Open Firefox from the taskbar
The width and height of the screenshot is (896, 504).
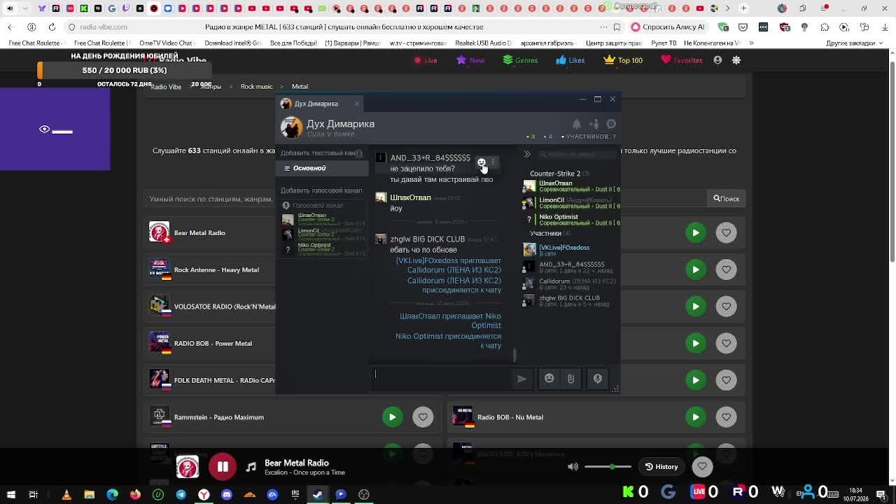(135, 495)
